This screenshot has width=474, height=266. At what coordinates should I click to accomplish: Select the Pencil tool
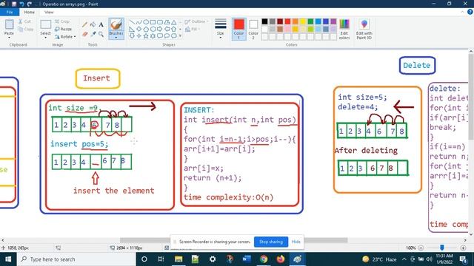(85, 24)
